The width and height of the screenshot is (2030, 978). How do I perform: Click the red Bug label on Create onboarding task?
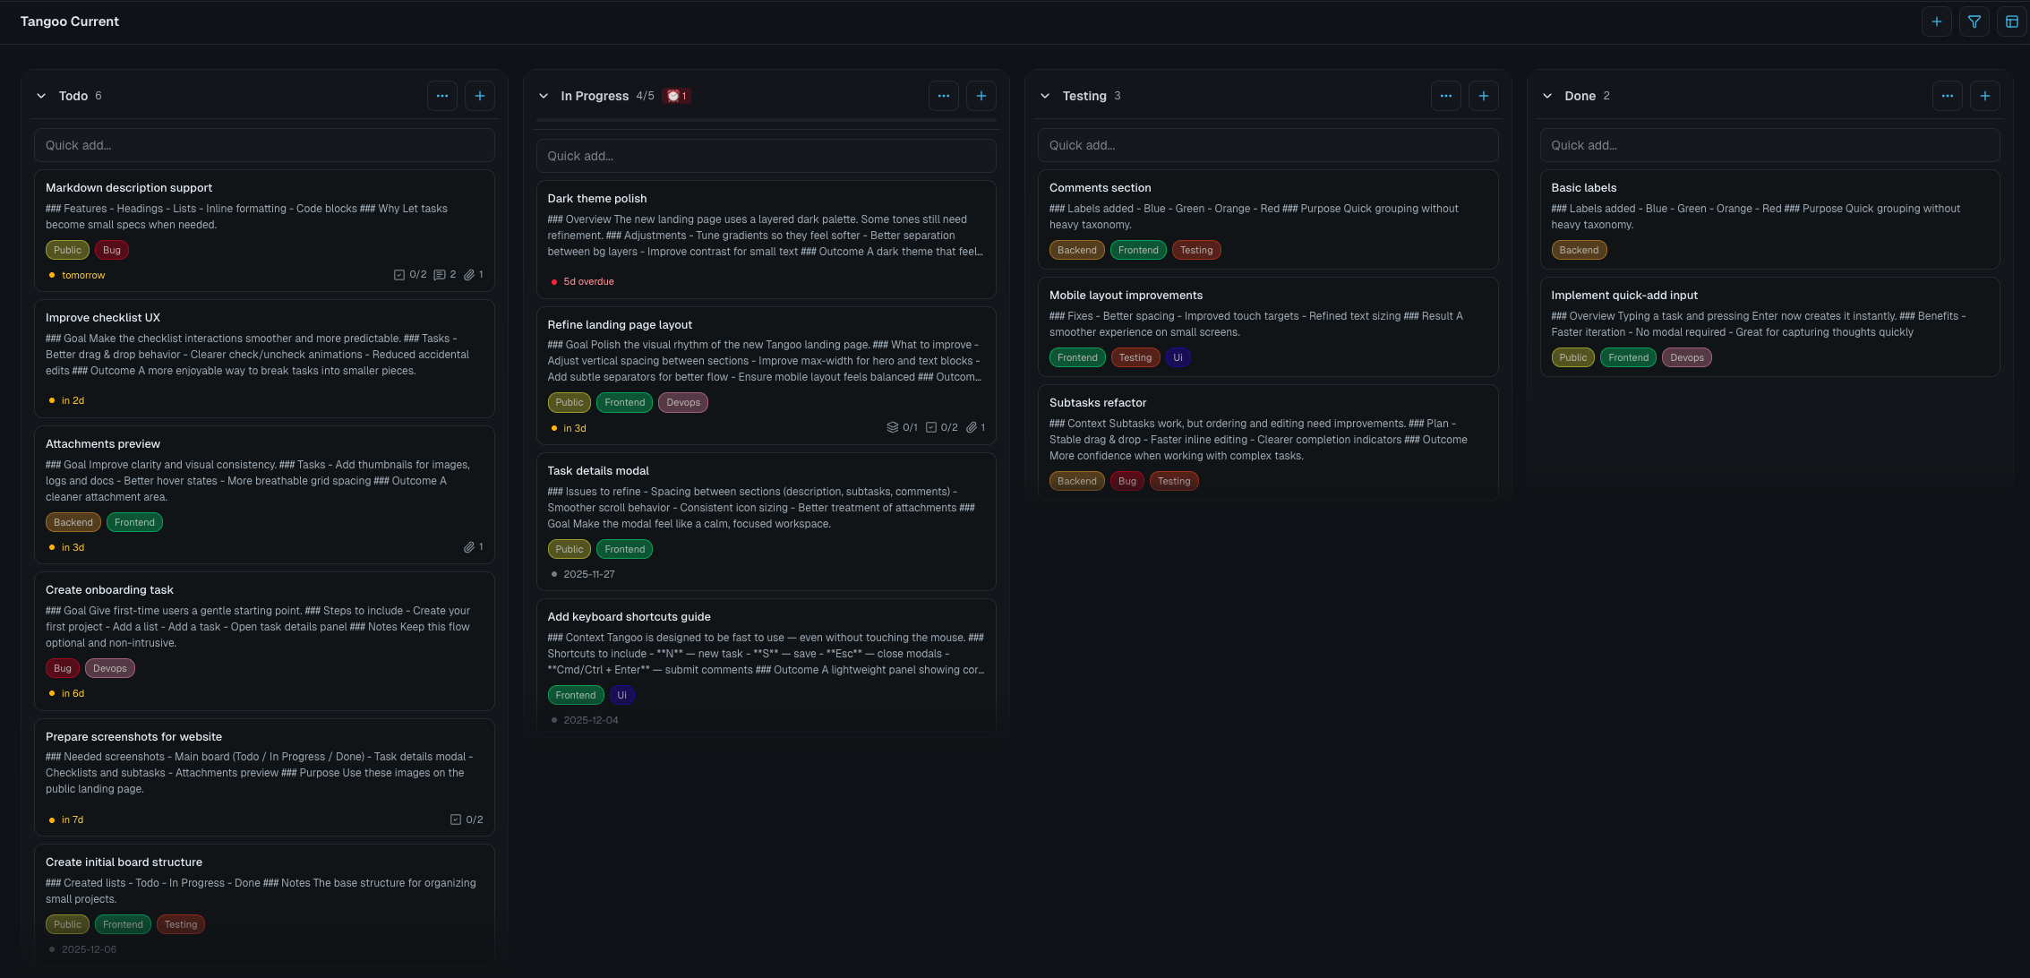click(x=62, y=667)
